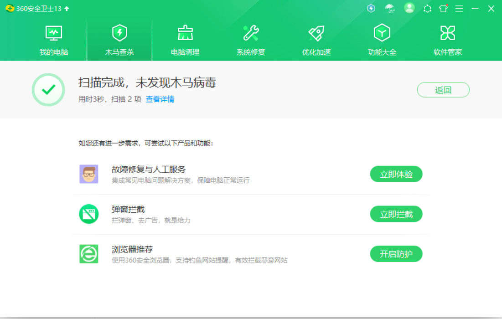Click the 返回 (Return) button

(x=443, y=90)
